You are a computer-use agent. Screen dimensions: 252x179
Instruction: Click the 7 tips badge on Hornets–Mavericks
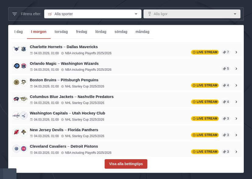(x=226, y=52)
